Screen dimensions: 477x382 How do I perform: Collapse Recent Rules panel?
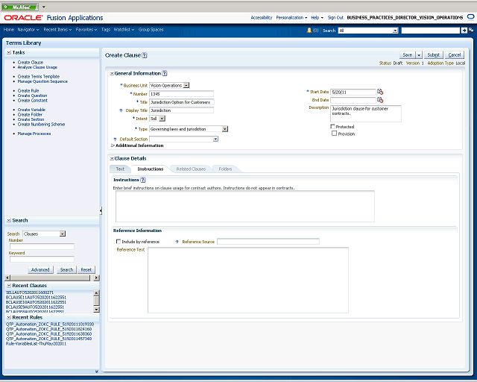pyautogui.click(x=9, y=317)
